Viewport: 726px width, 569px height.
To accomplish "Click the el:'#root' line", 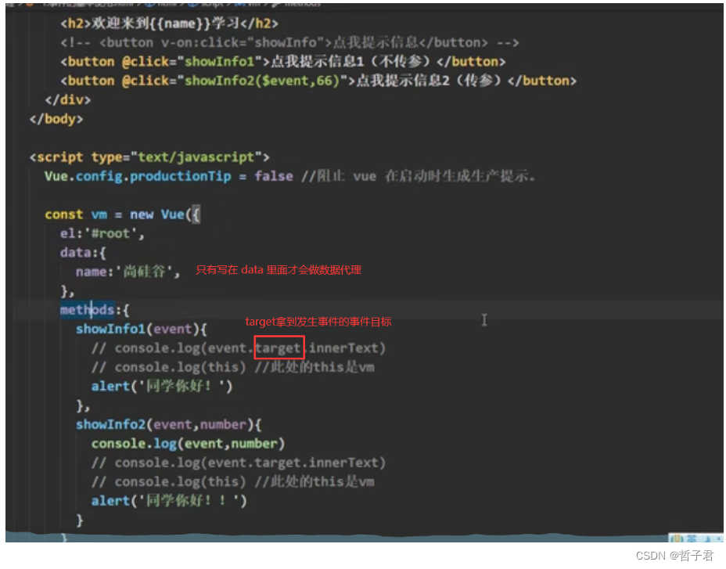I will [102, 233].
